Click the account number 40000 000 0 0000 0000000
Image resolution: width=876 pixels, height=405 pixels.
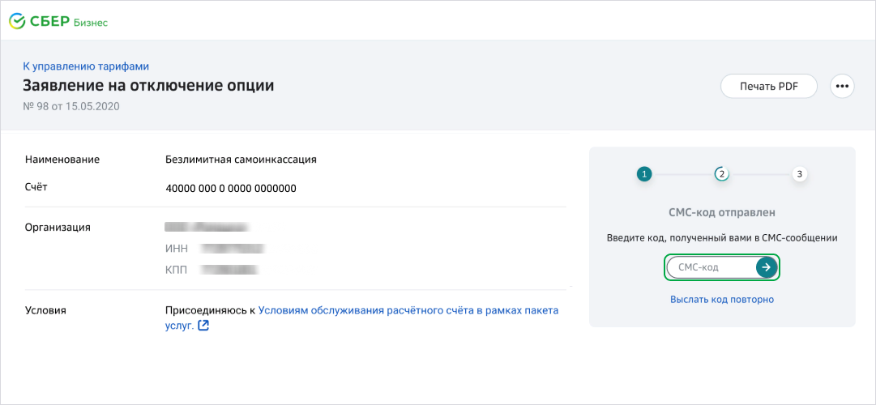231,189
